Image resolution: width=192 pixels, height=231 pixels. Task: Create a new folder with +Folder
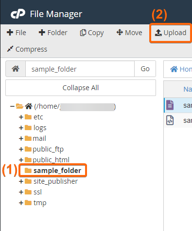(53, 33)
